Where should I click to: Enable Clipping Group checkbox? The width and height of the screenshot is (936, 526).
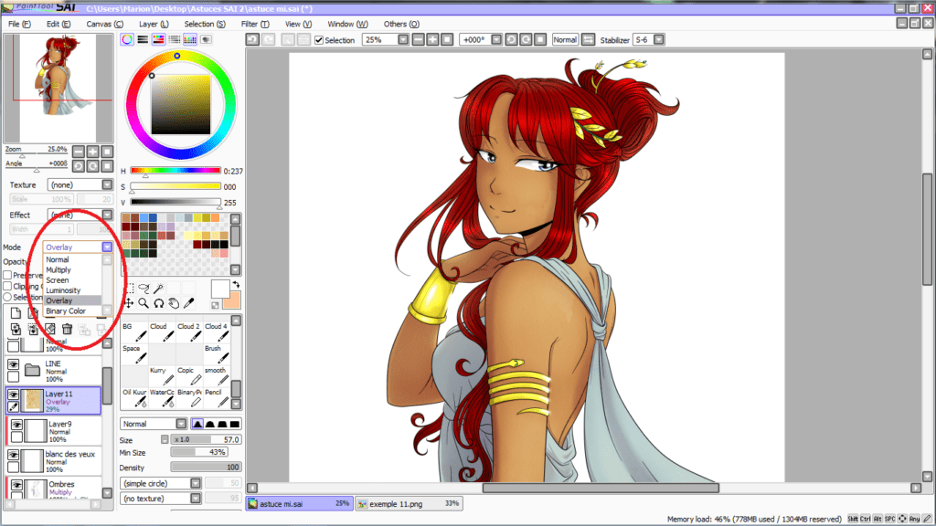pyautogui.click(x=7, y=286)
